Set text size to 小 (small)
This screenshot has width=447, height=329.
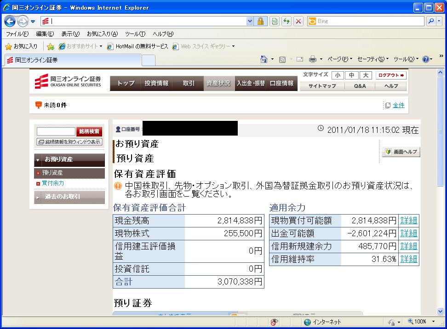pyautogui.click(x=338, y=75)
